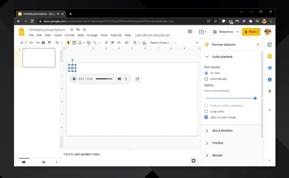Screen dimensions: 289x178
Task: Adjust the Volume when presenting slider
Action: [230, 98]
